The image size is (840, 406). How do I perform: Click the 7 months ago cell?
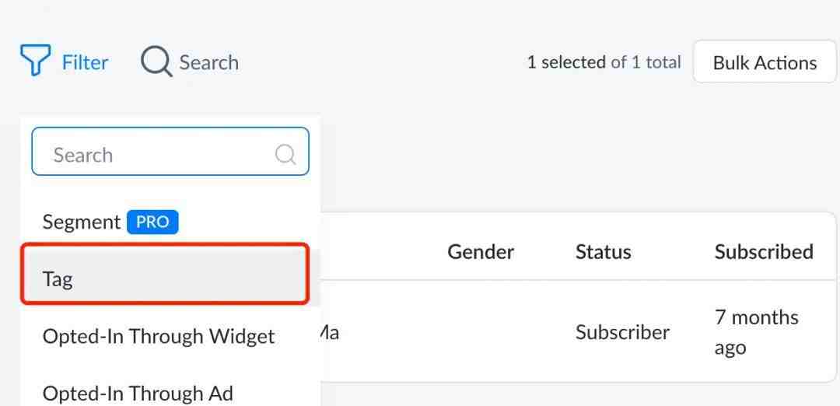757,332
